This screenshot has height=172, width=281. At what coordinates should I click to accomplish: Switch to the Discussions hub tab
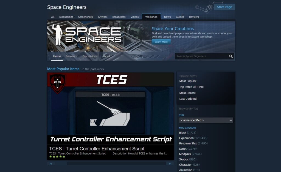(x=66, y=17)
